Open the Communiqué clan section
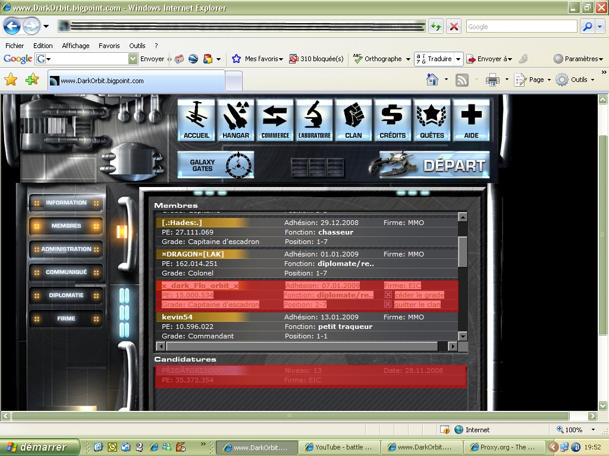The width and height of the screenshot is (609, 456). coord(66,272)
